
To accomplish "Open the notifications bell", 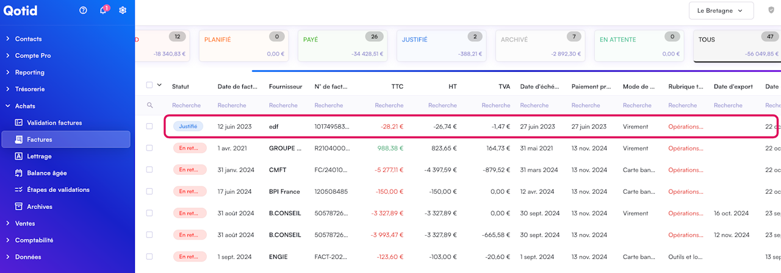I will pos(103,10).
